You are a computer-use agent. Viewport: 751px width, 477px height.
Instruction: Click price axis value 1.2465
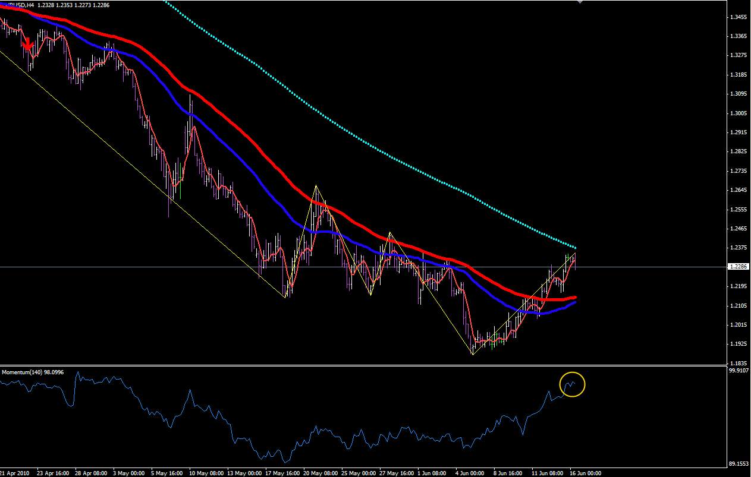point(739,228)
